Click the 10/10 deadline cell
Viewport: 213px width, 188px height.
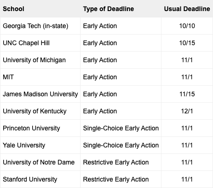[187, 26]
